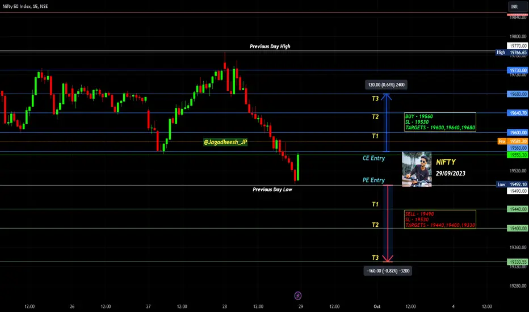529x312 pixels.
Task: Click the 29 date marker on the time axis
Action: 301,306
